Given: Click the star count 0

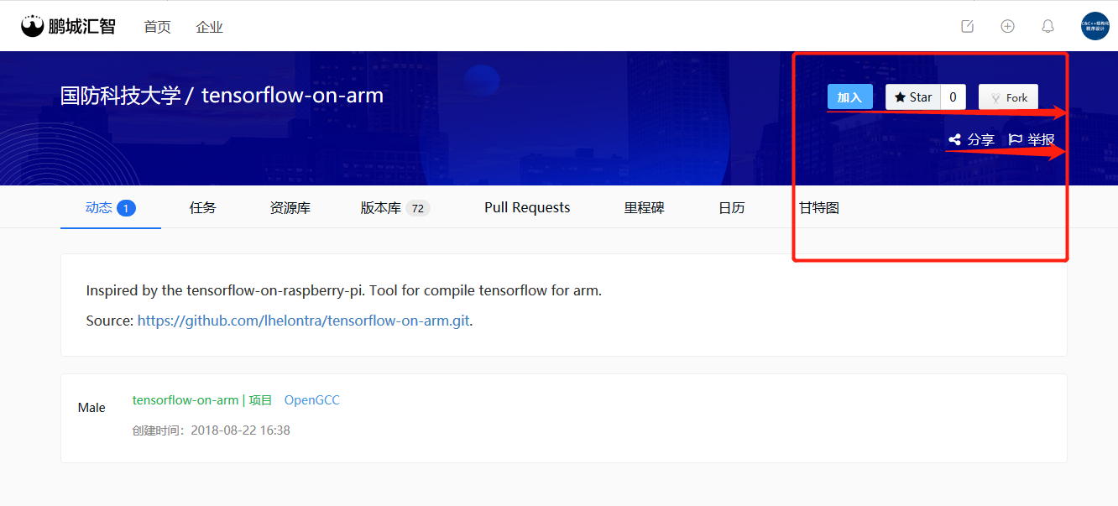Looking at the screenshot, I should coord(953,97).
